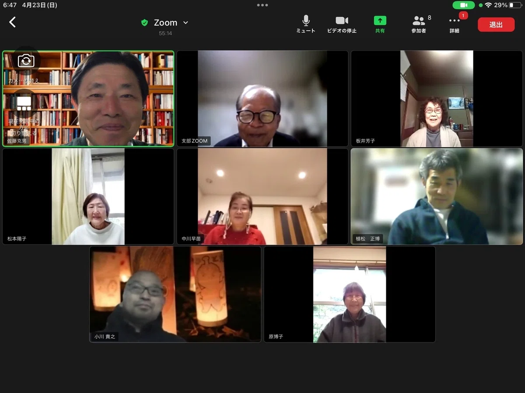Screen dimensions: 525x393
Task: Tap the green 共有 share button
Action: click(x=380, y=24)
